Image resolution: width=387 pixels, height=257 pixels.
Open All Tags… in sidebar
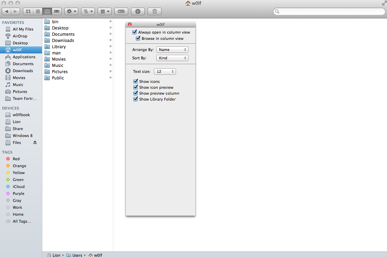[x=21, y=221]
